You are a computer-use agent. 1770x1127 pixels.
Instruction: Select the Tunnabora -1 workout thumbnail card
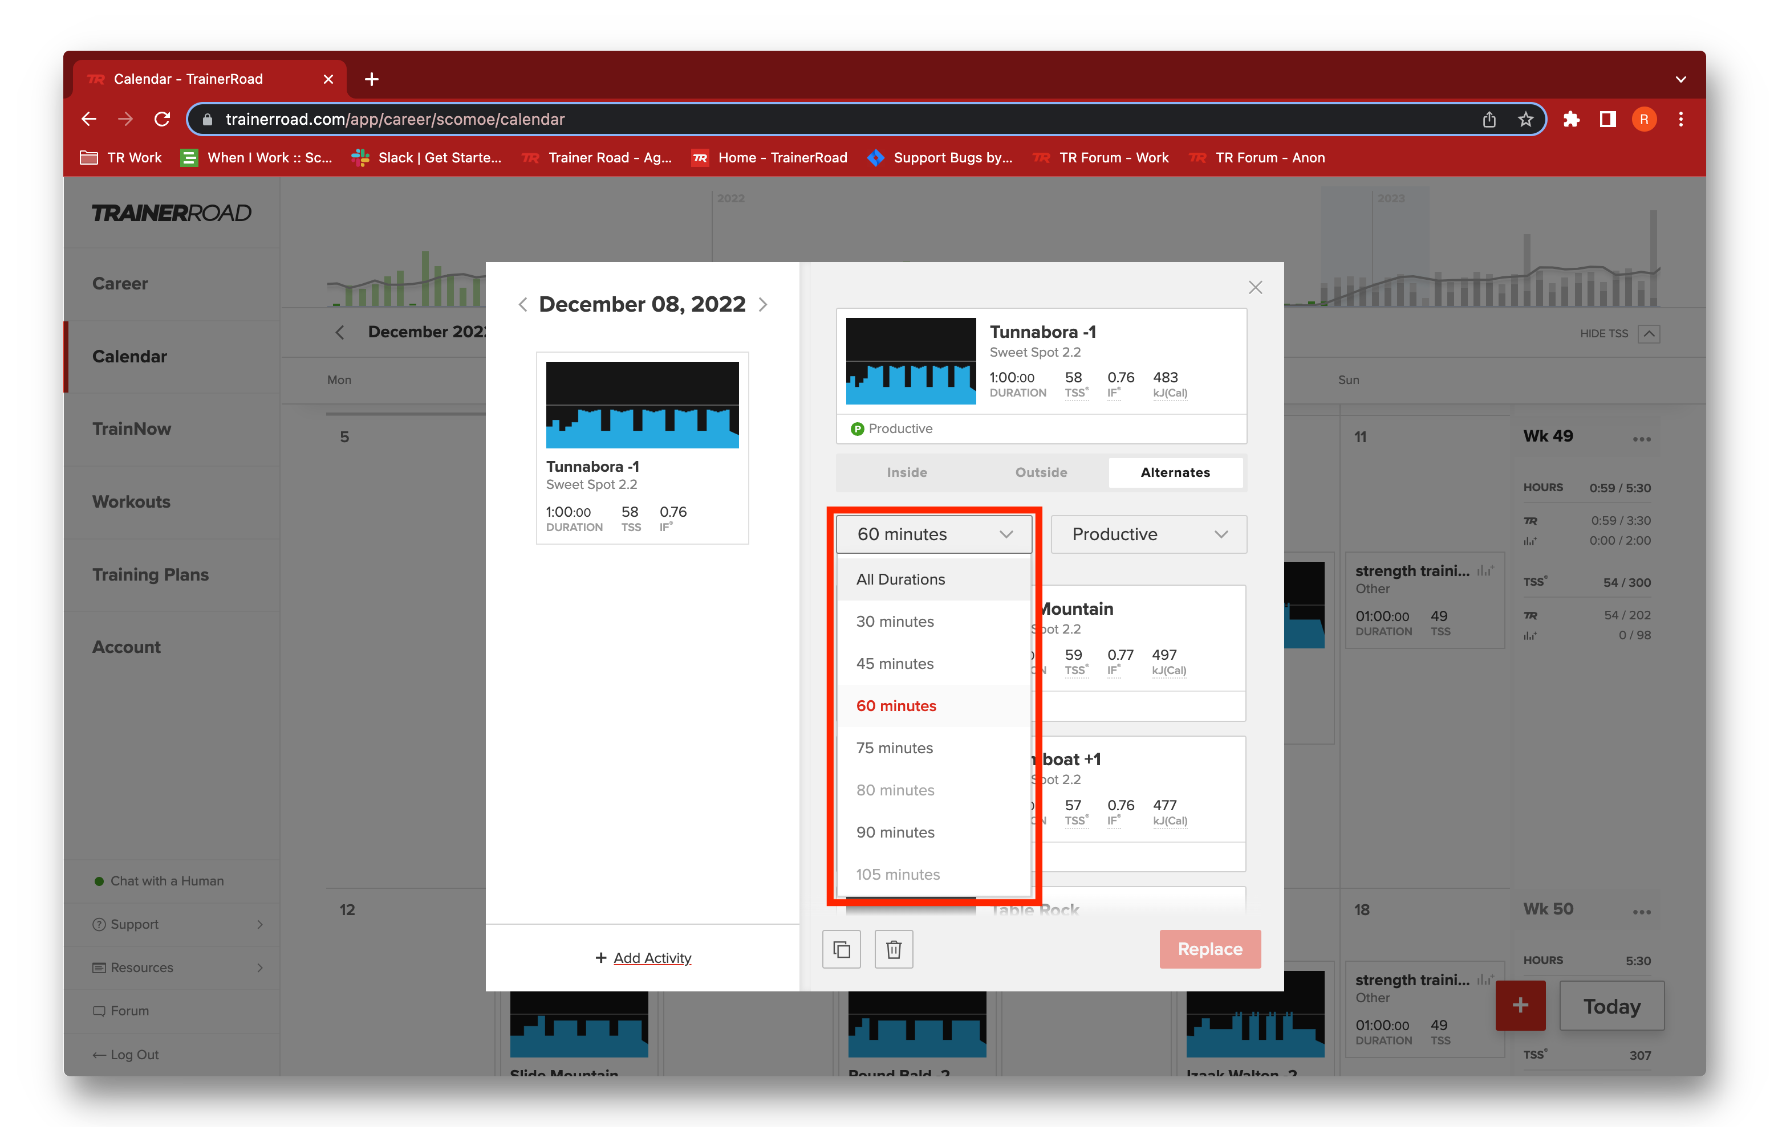(643, 448)
